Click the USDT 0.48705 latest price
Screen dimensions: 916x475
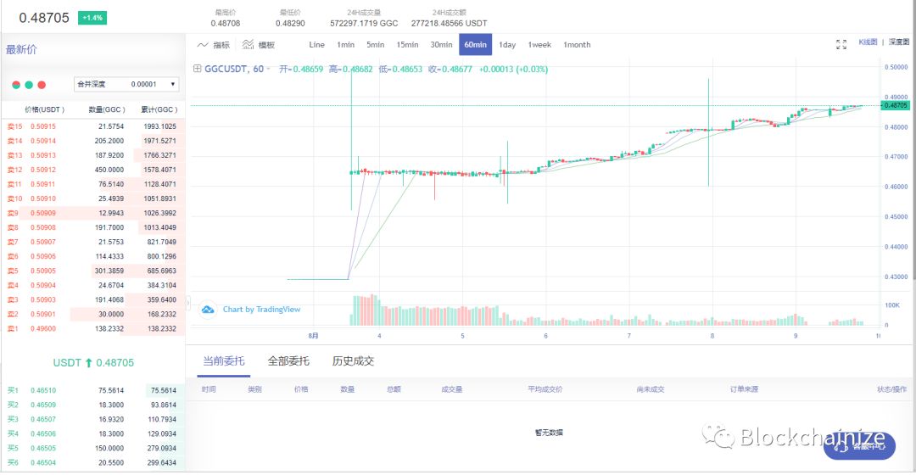point(93,363)
